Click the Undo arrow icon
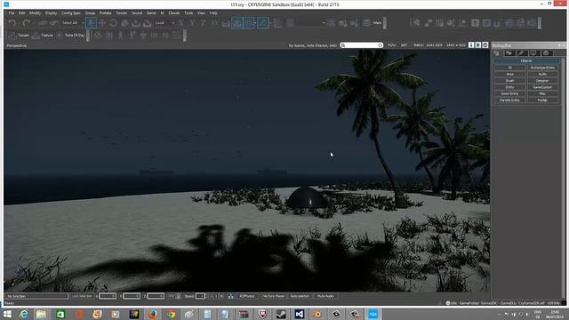Viewport: 569px width, 320px height. pos(12,23)
